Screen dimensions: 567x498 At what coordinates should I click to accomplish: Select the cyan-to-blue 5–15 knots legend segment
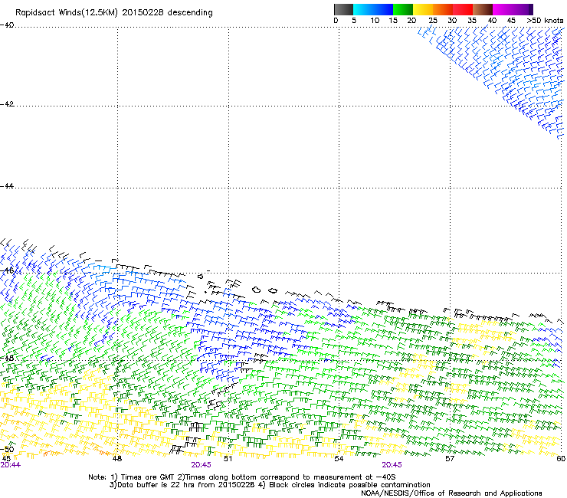373,9
